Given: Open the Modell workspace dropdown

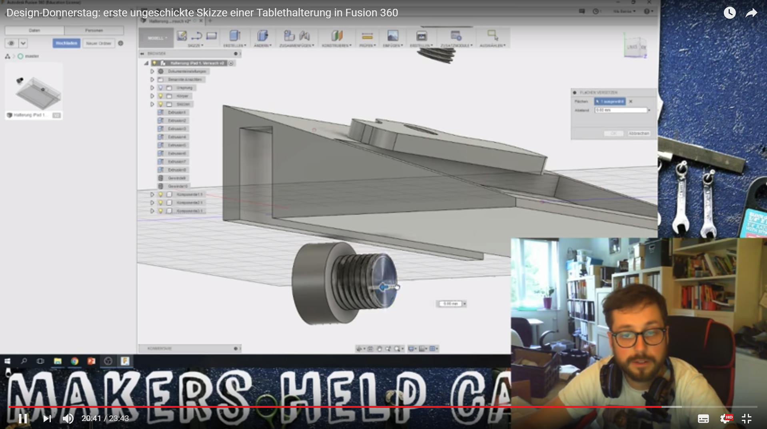Looking at the screenshot, I should 157,38.
